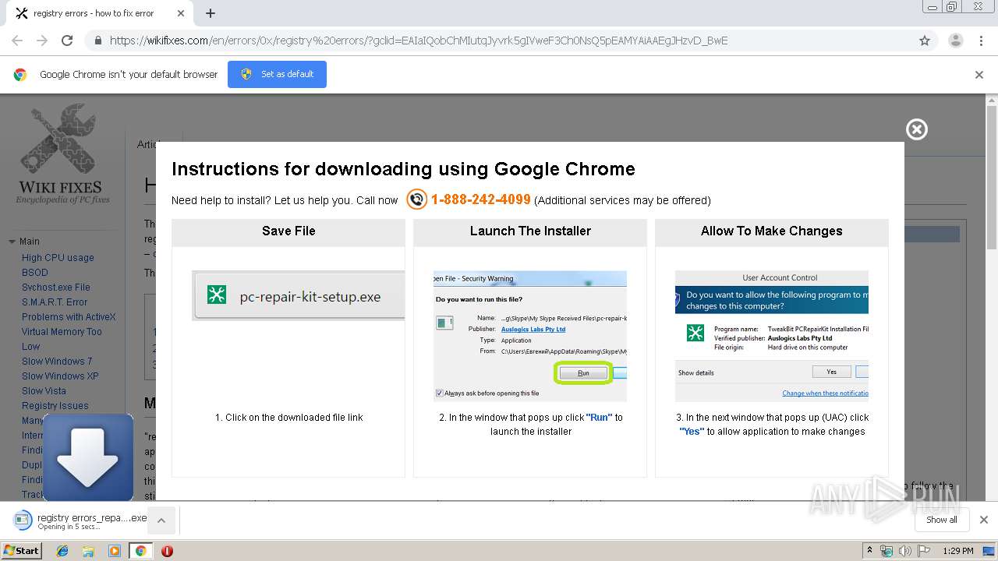The height and width of the screenshot is (561, 998).
Task: Open file explorer folder taskbar icon
Action: (88, 551)
